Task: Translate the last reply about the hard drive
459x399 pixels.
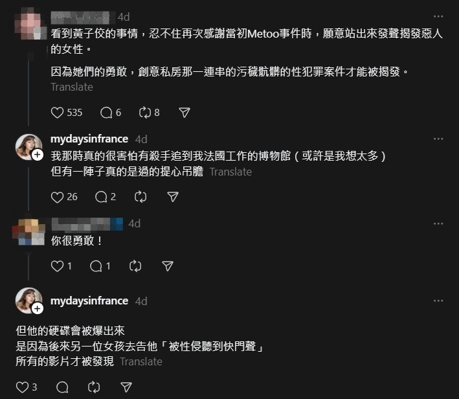Action: coord(141,361)
